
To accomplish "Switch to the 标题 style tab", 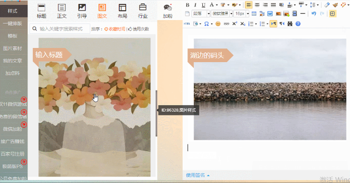I will [x=41, y=11].
